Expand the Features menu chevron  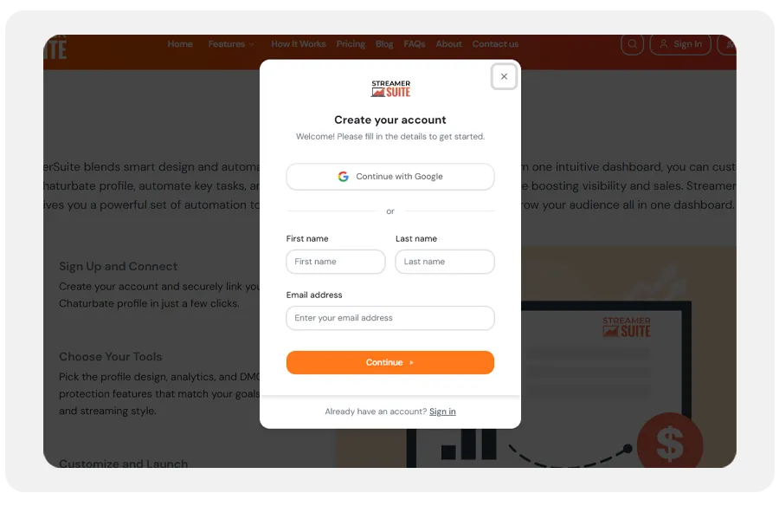click(252, 44)
